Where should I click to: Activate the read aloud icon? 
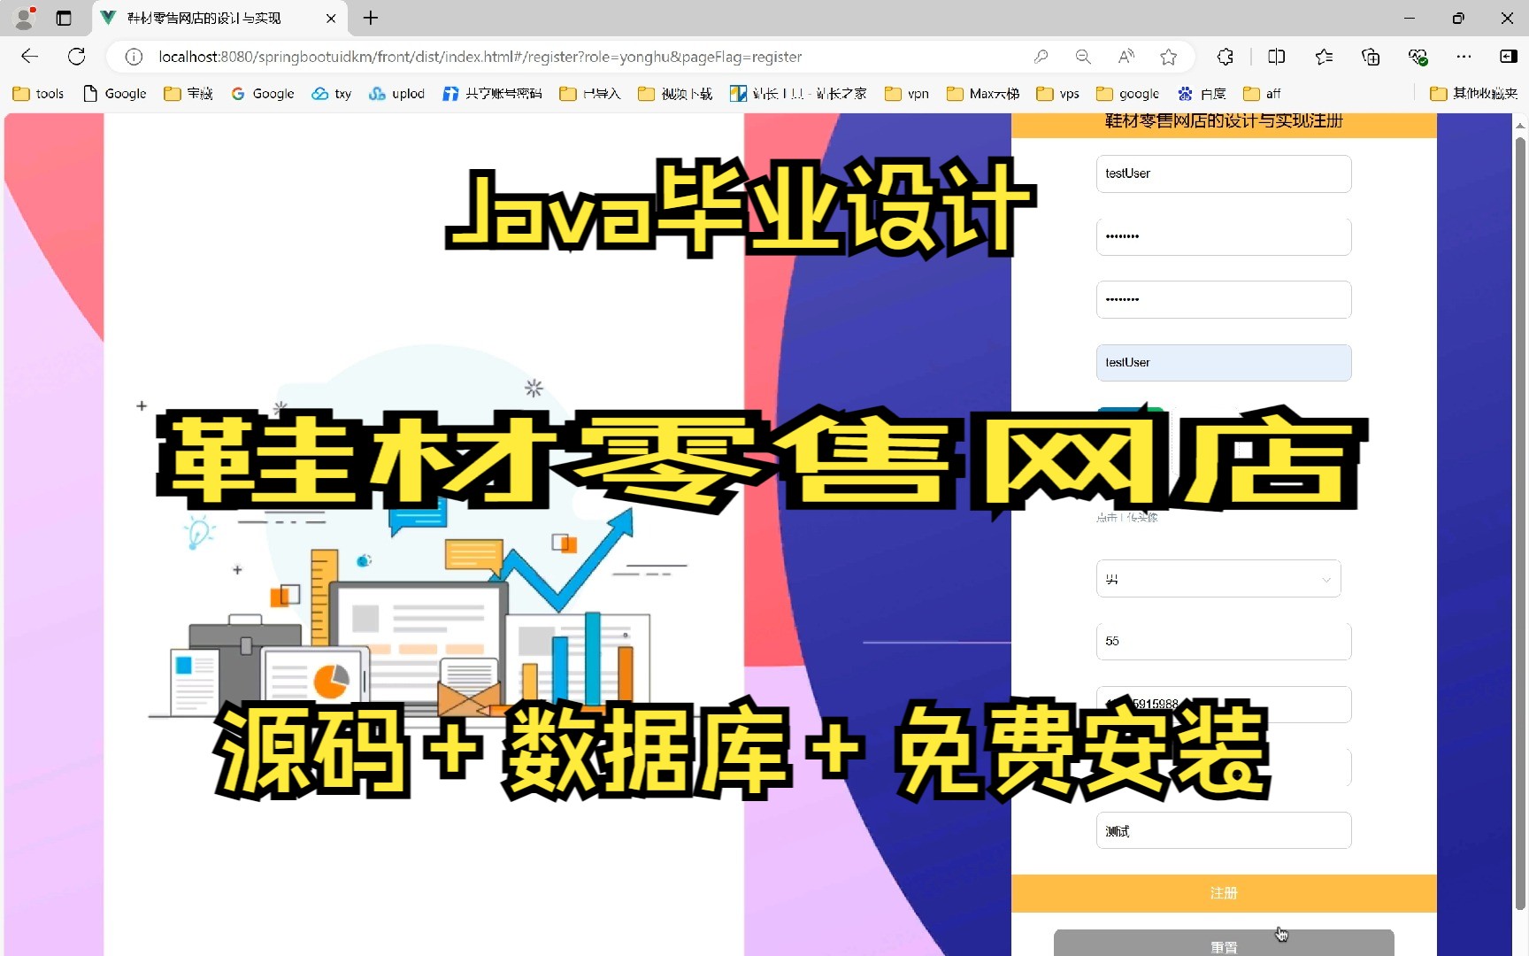(1126, 57)
